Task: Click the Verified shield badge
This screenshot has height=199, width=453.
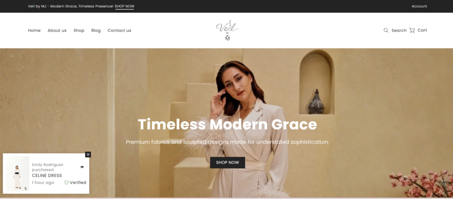Action: tap(66, 183)
